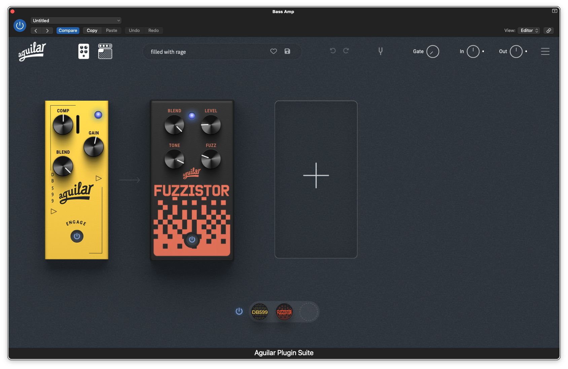Viewport: 568px width, 369px height.
Task: Click the 'Aguilar Plugin Suite' footer label
Action: tap(284, 353)
